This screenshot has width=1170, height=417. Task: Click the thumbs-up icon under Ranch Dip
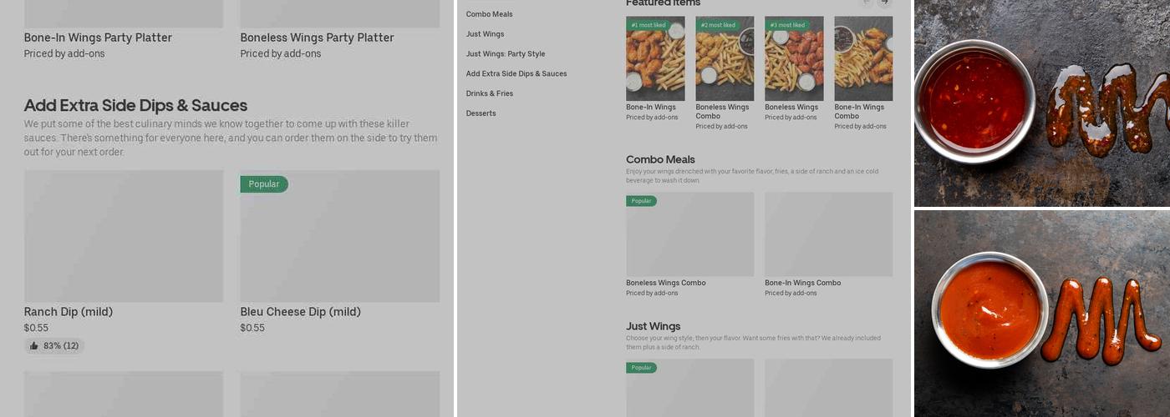click(34, 346)
